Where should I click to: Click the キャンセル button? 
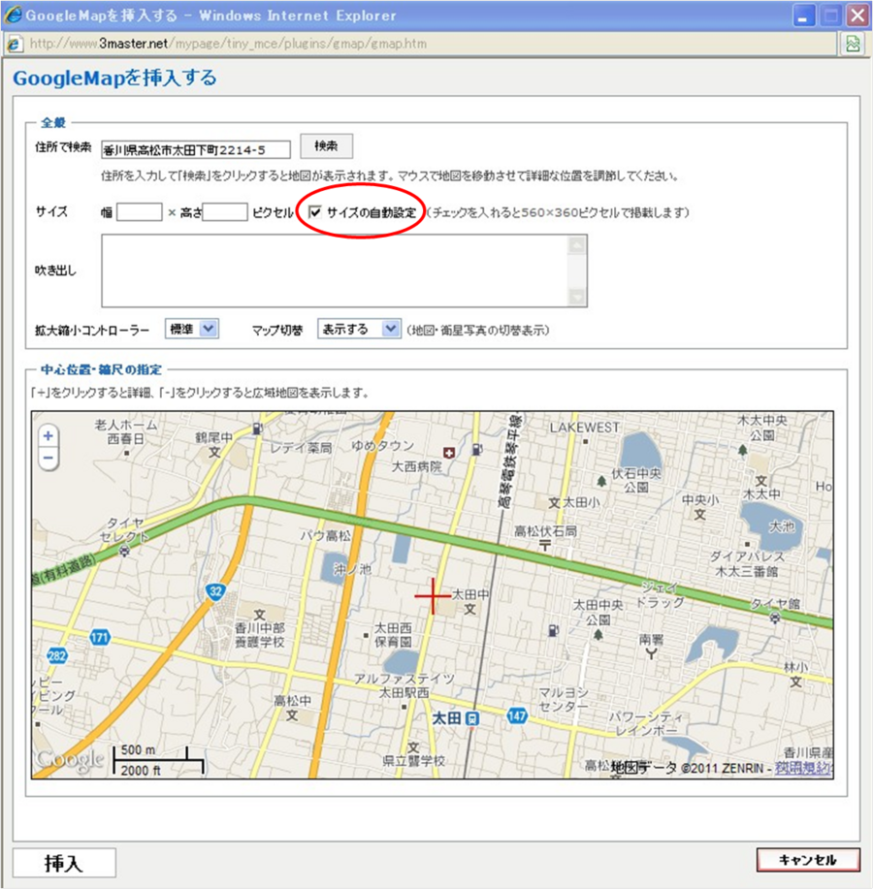808,860
